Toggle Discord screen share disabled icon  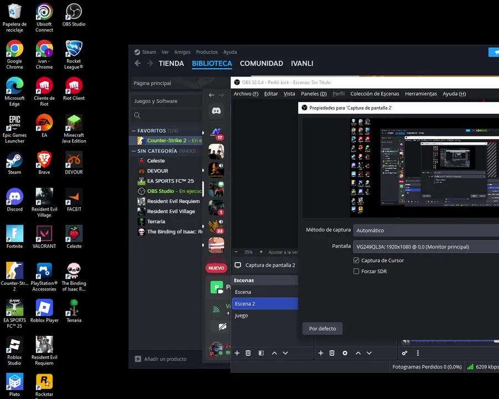click(222, 327)
